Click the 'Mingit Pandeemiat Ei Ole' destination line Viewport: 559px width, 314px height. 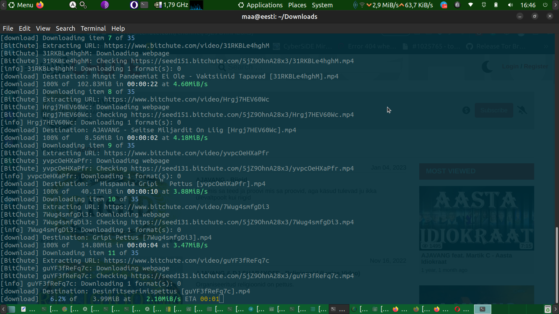169,76
